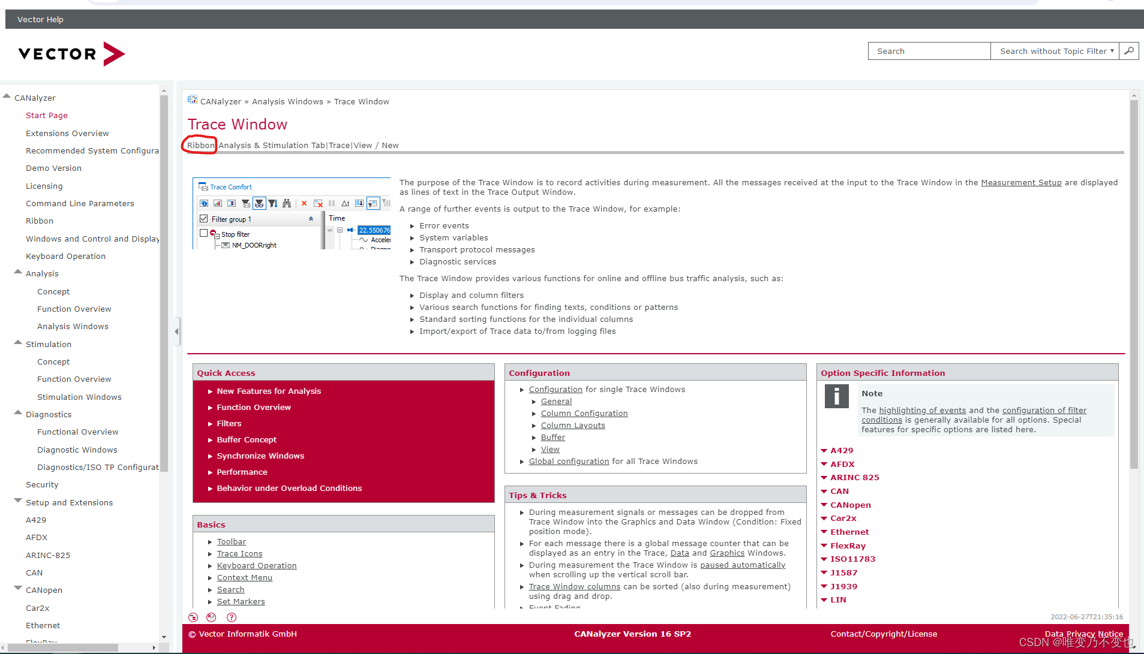The width and height of the screenshot is (1144, 654).
Task: Click the info note icon under Option Specific Information
Action: (x=836, y=396)
